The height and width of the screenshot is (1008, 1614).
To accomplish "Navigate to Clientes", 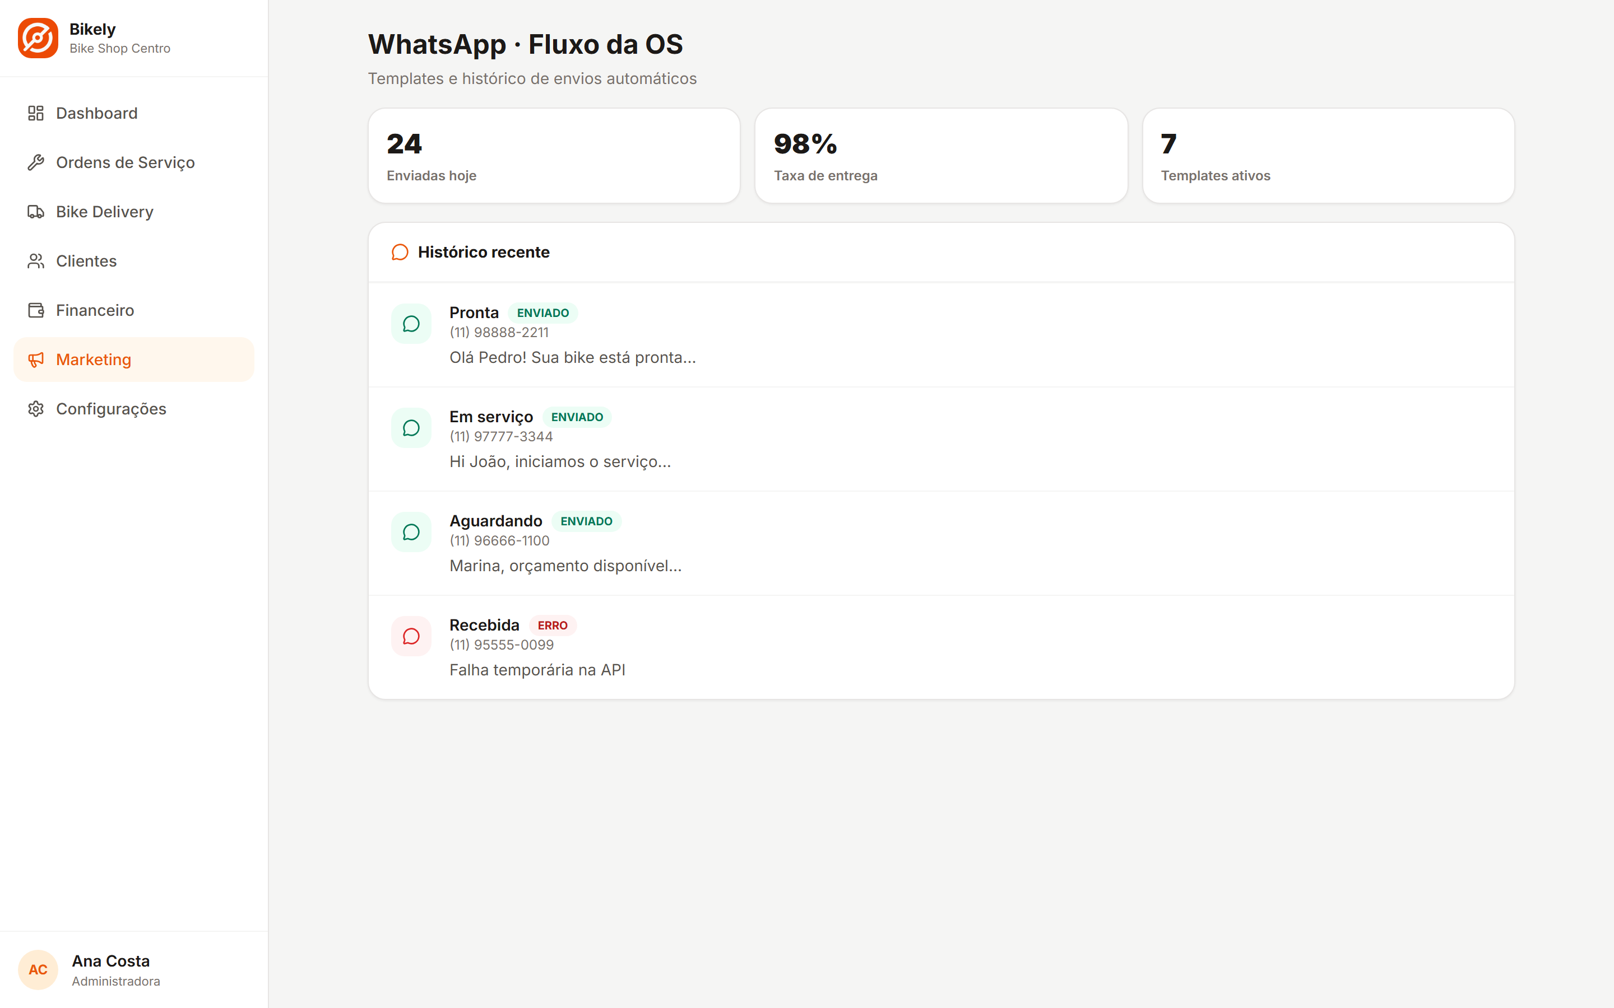I will click(134, 262).
